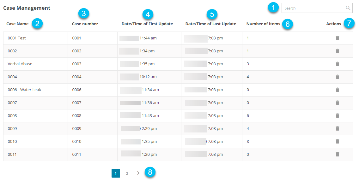Click the magnifying glass search icon

coord(348,8)
